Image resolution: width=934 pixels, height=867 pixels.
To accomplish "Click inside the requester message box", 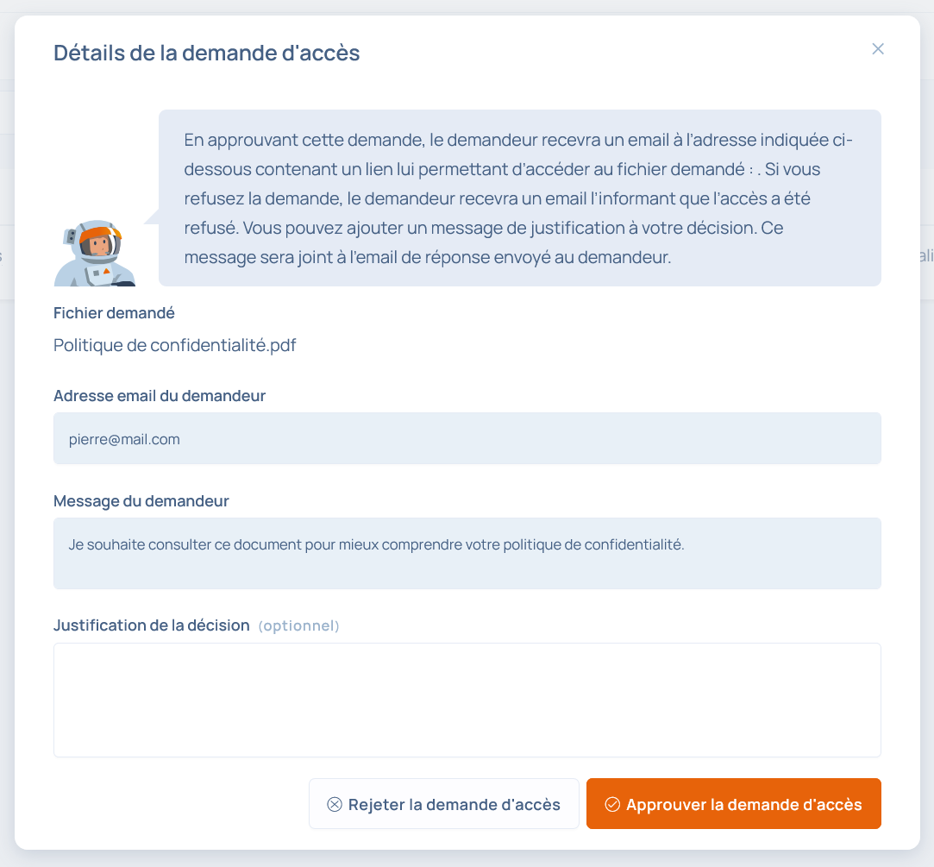I will click(467, 565).
